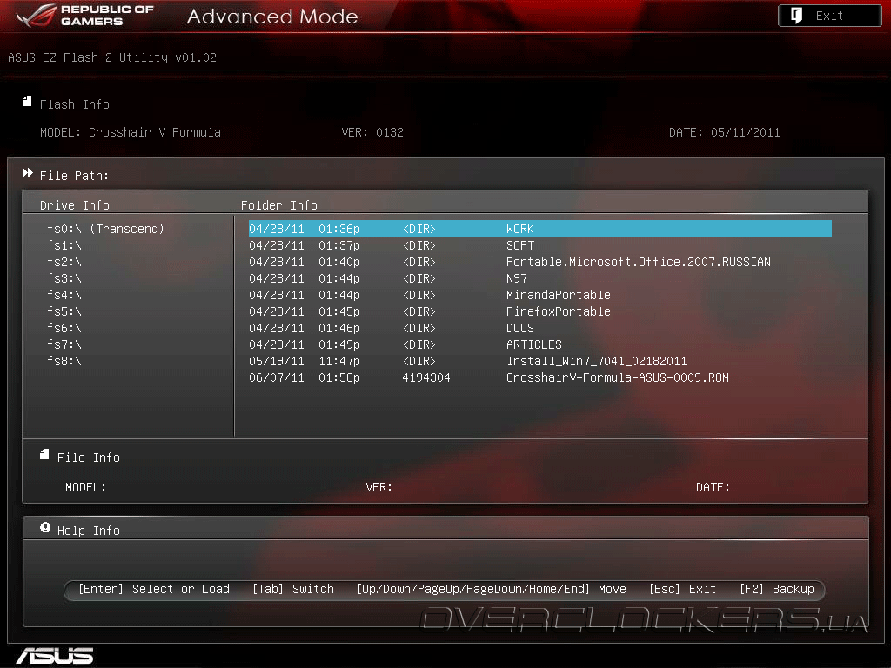Screen dimensions: 891x668
Task: Click the File Path double-arrow icon
Action: (27, 173)
